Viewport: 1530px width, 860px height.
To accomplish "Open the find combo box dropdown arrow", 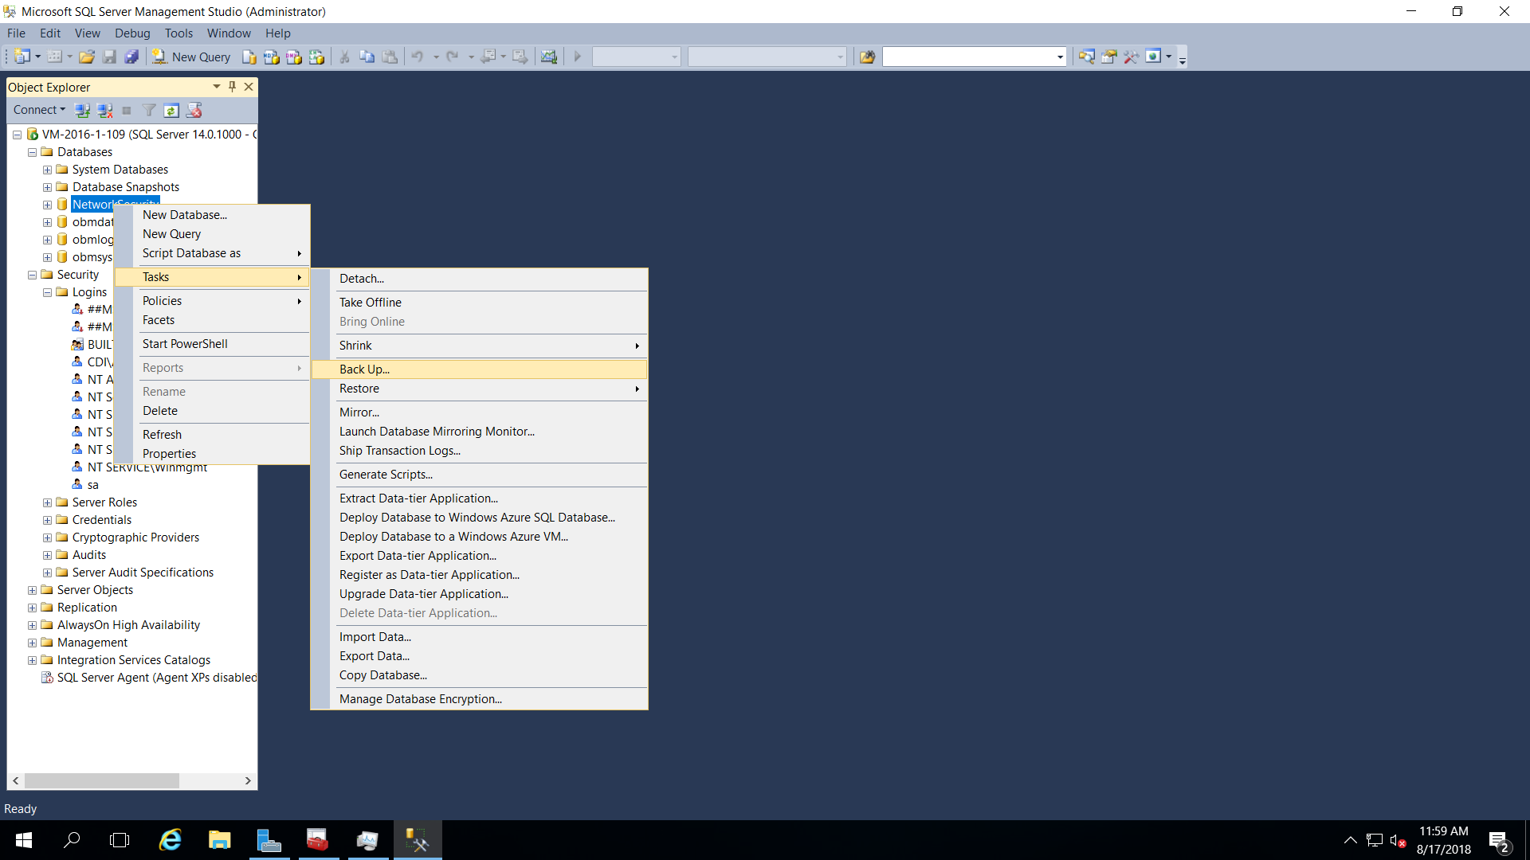I will [1060, 57].
